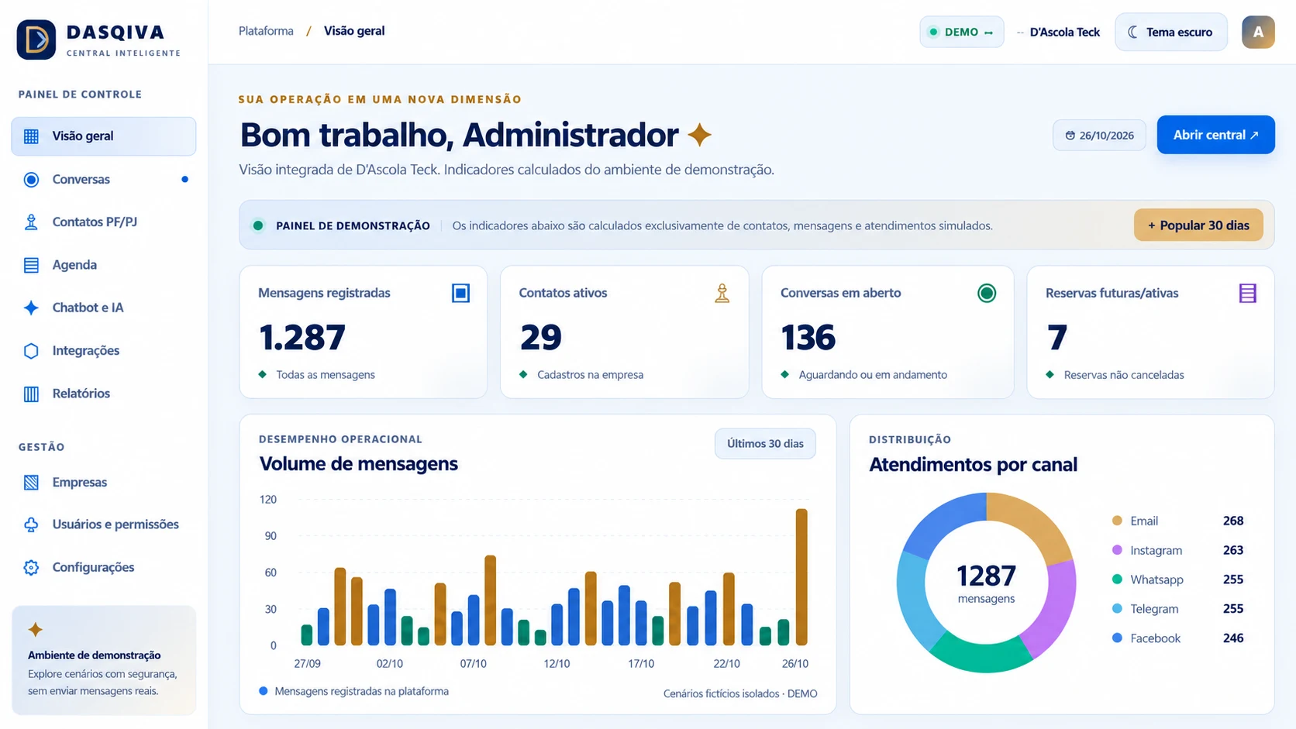Viewport: 1296px width, 729px height.
Task: Click the Instagram legend purple dot
Action: pos(1117,550)
